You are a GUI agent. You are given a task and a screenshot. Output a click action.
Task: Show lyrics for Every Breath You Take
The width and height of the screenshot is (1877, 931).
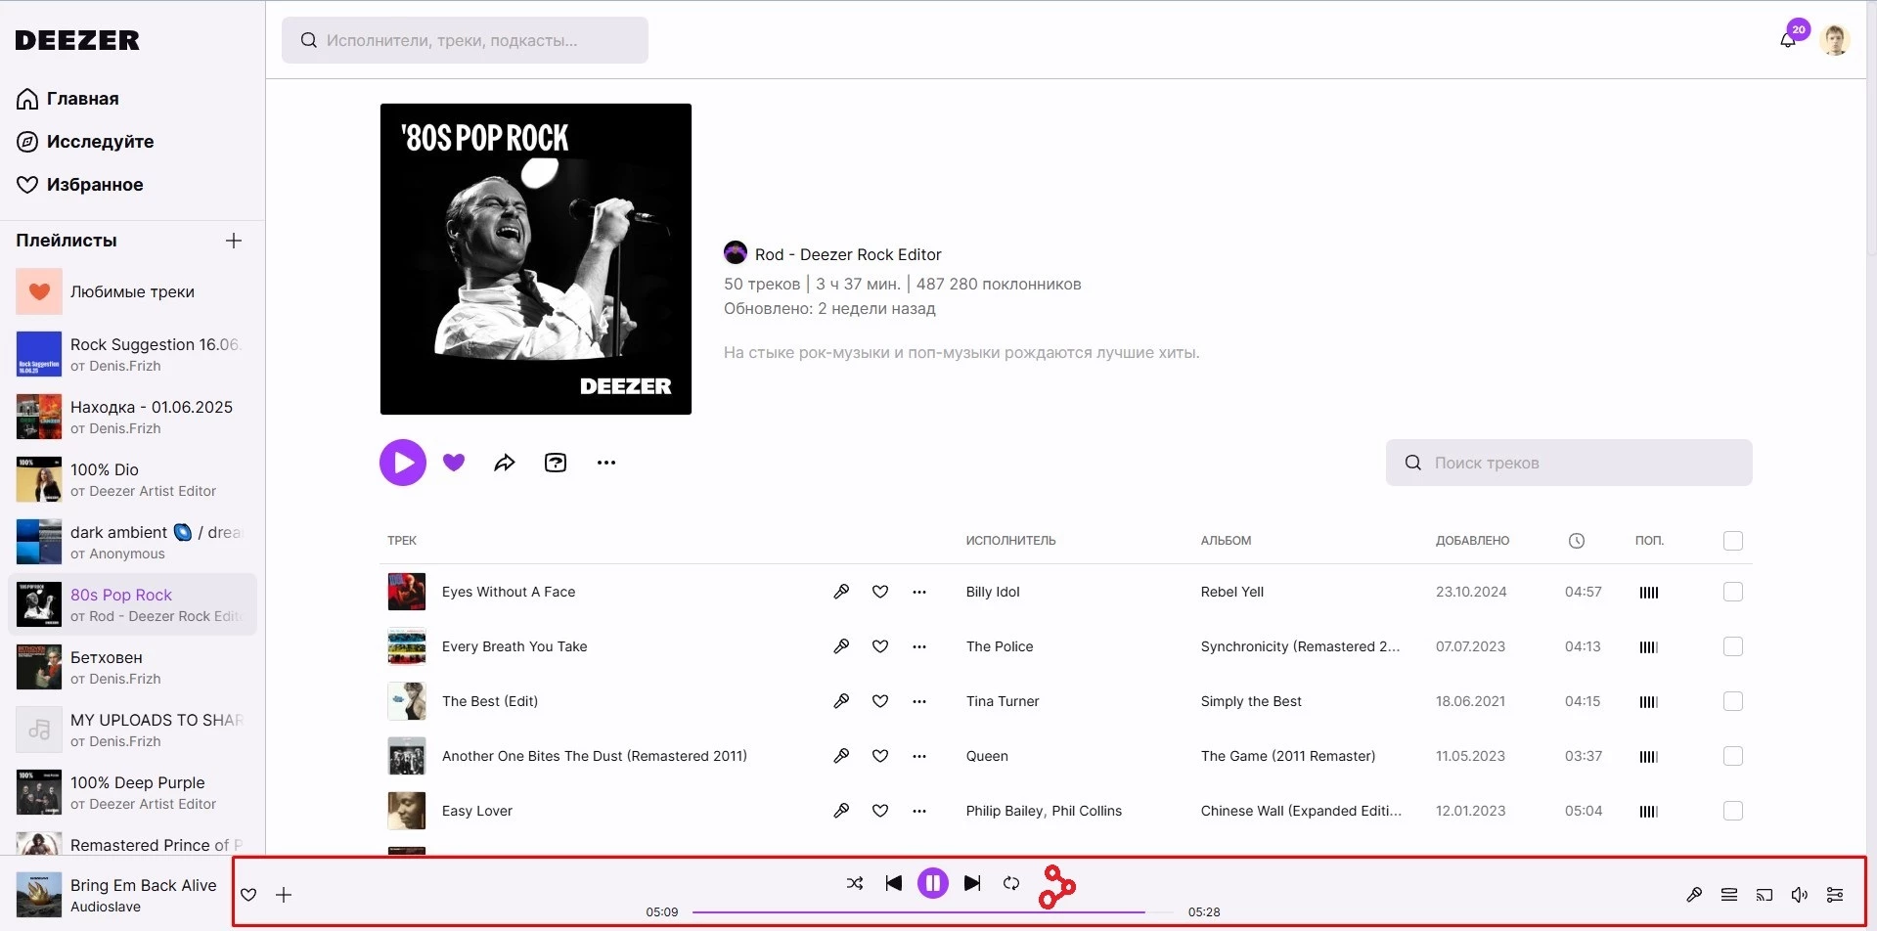tap(841, 646)
